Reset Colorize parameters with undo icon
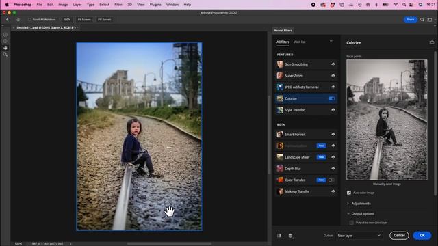Image resolution: width=438 pixels, height=246 pixels. coord(432,42)
